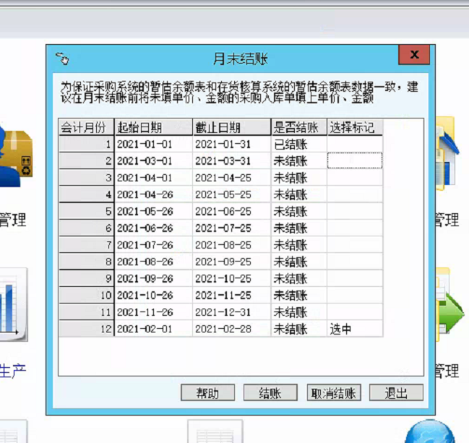Click start date 2021-09-26
469x443 pixels.
point(153,278)
